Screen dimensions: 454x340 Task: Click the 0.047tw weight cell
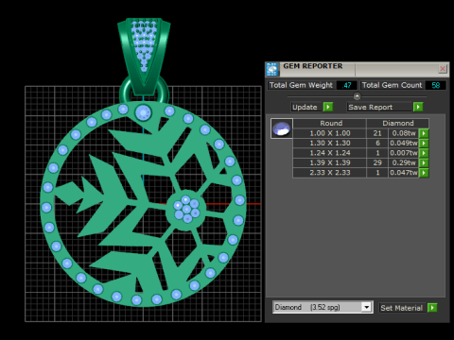(404, 173)
